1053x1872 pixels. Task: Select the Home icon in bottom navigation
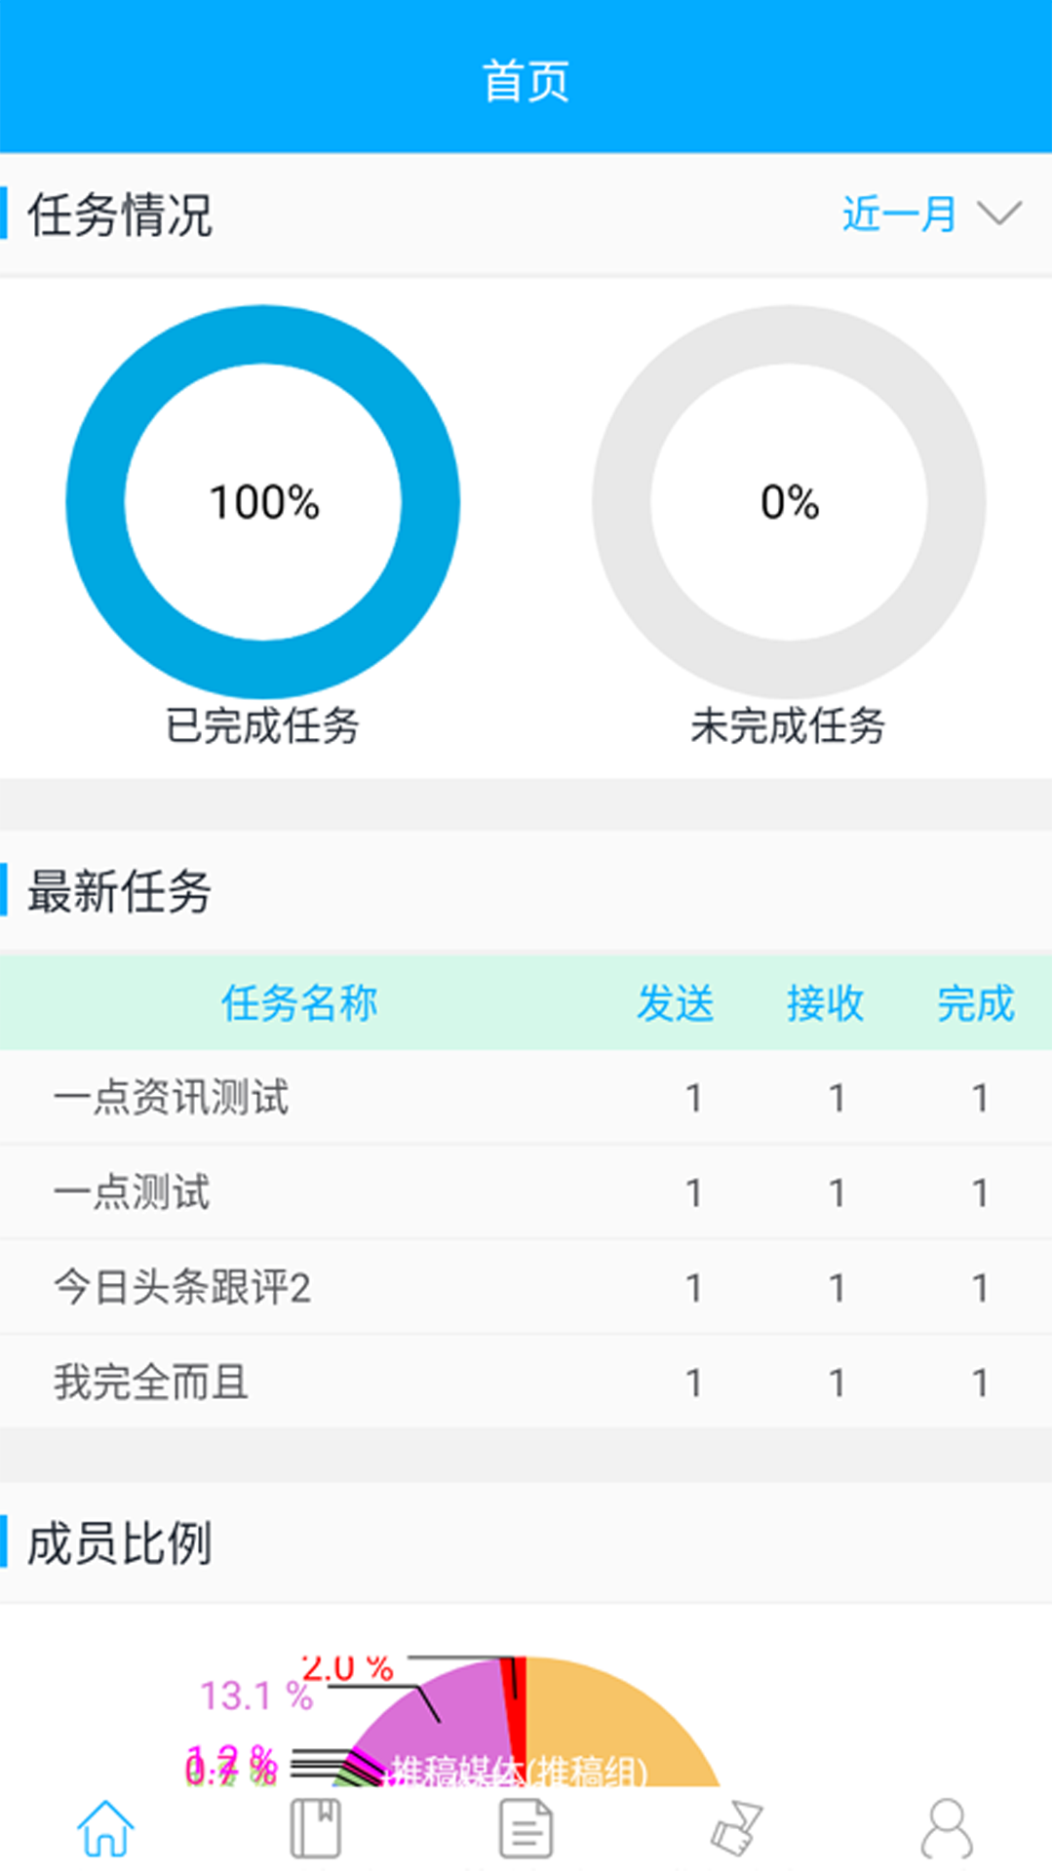(x=105, y=1829)
